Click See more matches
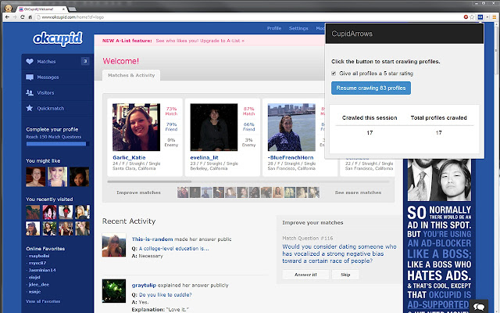Screen dimensions: 500x313 [358, 192]
